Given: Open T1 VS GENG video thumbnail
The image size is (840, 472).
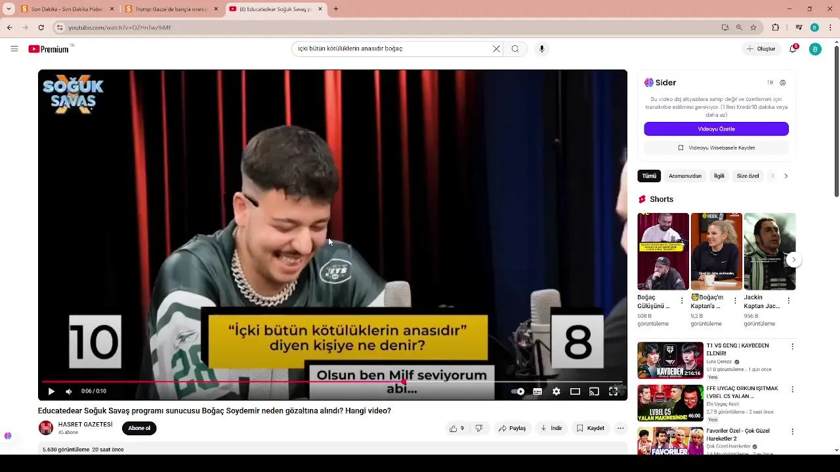Looking at the screenshot, I should click(x=670, y=361).
